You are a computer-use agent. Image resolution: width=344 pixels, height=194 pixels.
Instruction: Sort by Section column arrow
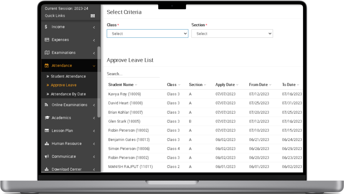pos(205,85)
